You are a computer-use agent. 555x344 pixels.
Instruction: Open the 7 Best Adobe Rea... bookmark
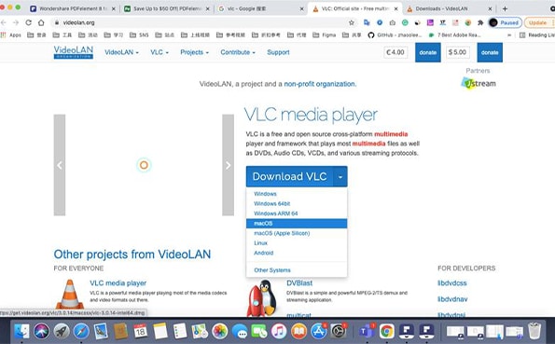pos(454,35)
